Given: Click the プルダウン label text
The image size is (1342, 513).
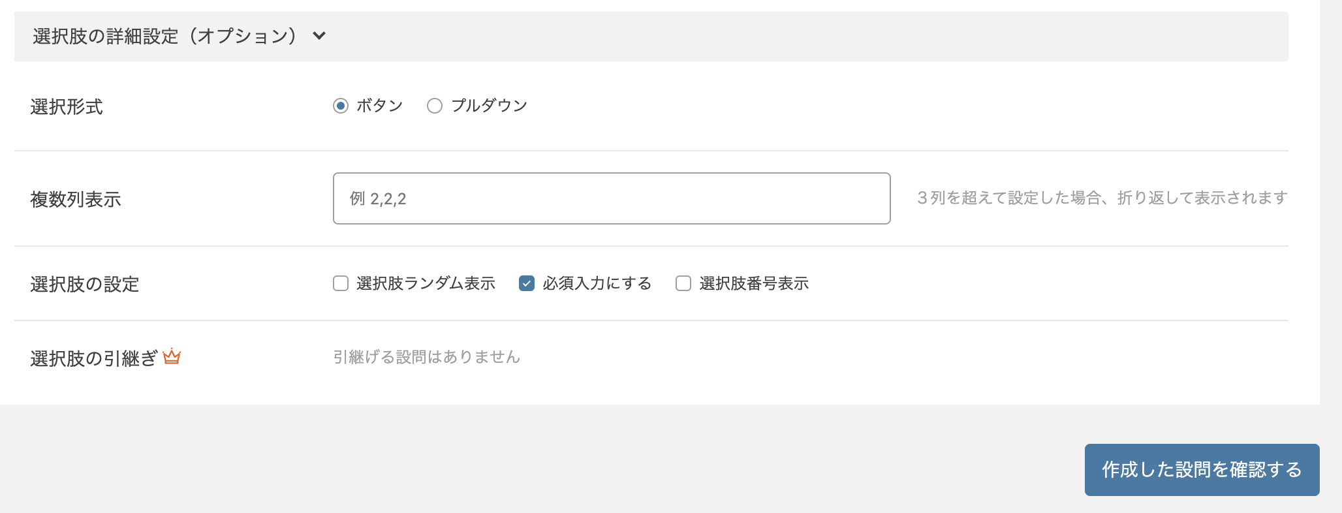Looking at the screenshot, I should coord(489,106).
